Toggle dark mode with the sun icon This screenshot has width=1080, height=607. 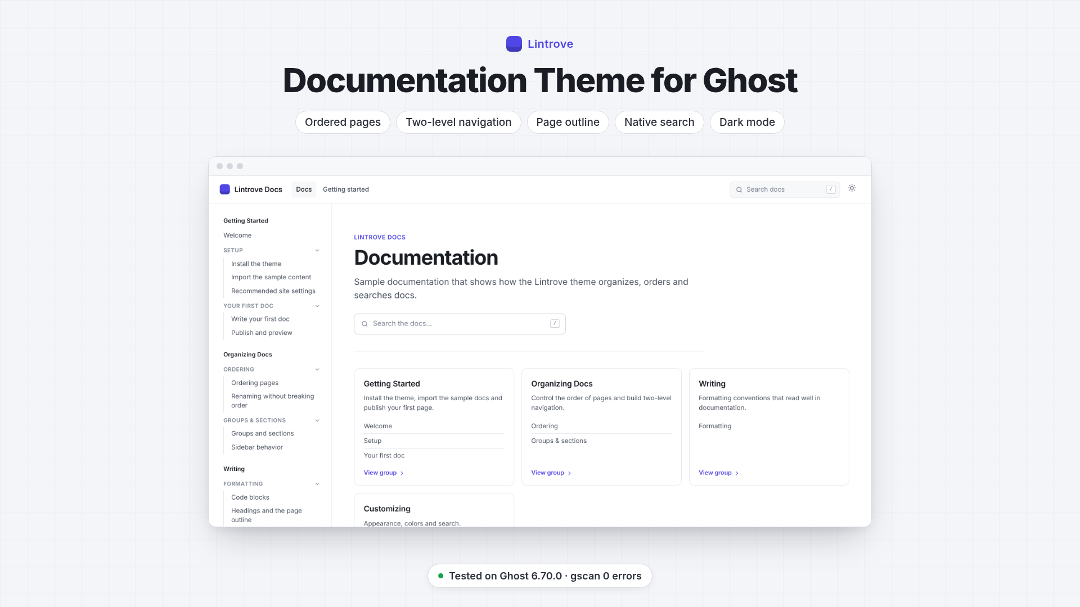click(x=852, y=188)
